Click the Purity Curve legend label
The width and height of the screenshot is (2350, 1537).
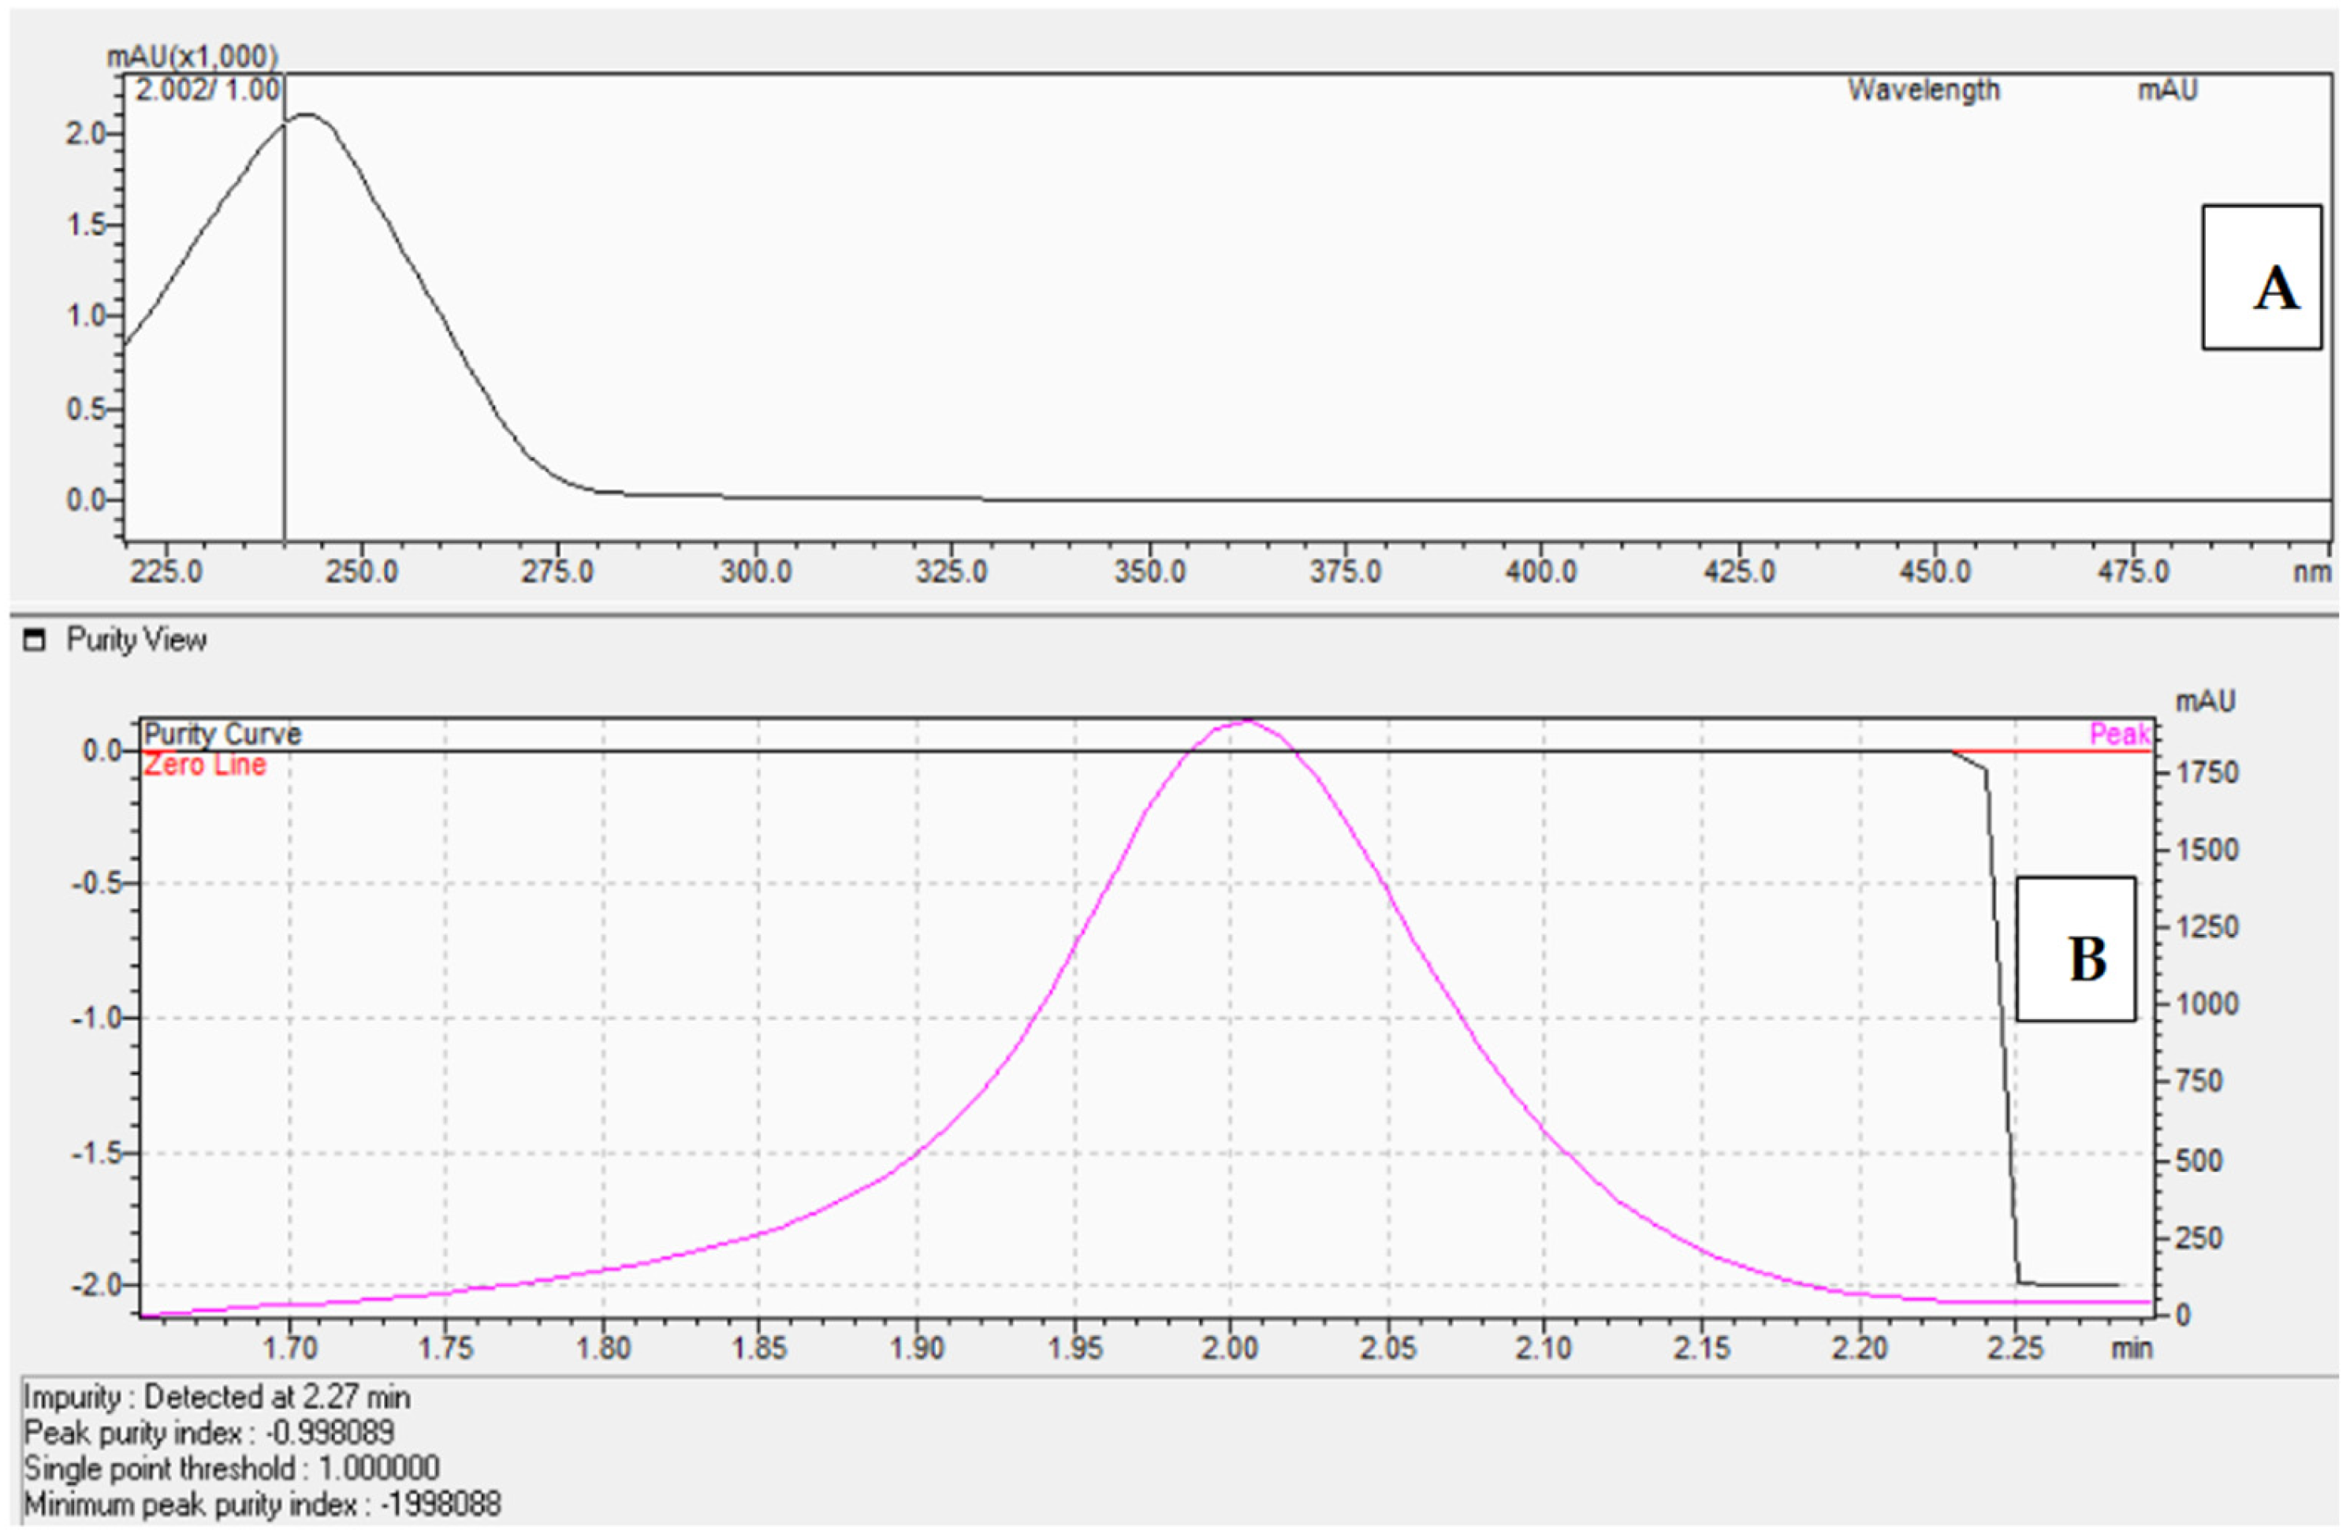pyautogui.click(x=222, y=735)
